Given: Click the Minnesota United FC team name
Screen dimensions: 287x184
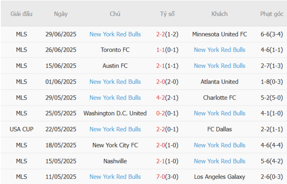Looking at the screenshot, I should (x=219, y=34).
